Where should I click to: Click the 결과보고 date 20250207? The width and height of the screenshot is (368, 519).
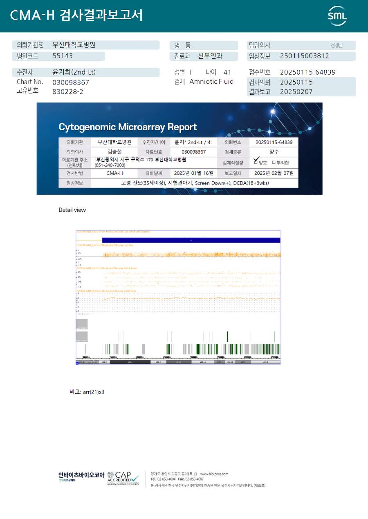click(x=296, y=91)
